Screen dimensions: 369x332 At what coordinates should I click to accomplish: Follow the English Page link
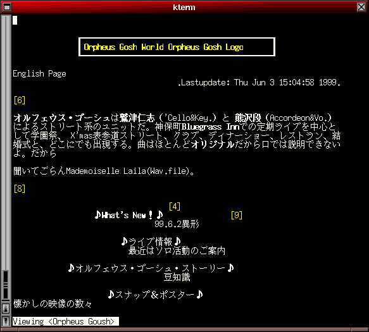[x=39, y=74]
